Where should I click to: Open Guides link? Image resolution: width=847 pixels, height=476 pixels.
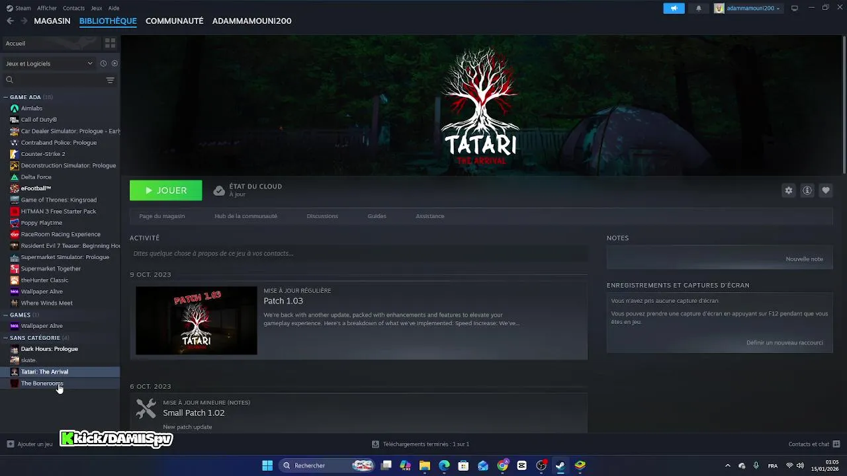377,216
